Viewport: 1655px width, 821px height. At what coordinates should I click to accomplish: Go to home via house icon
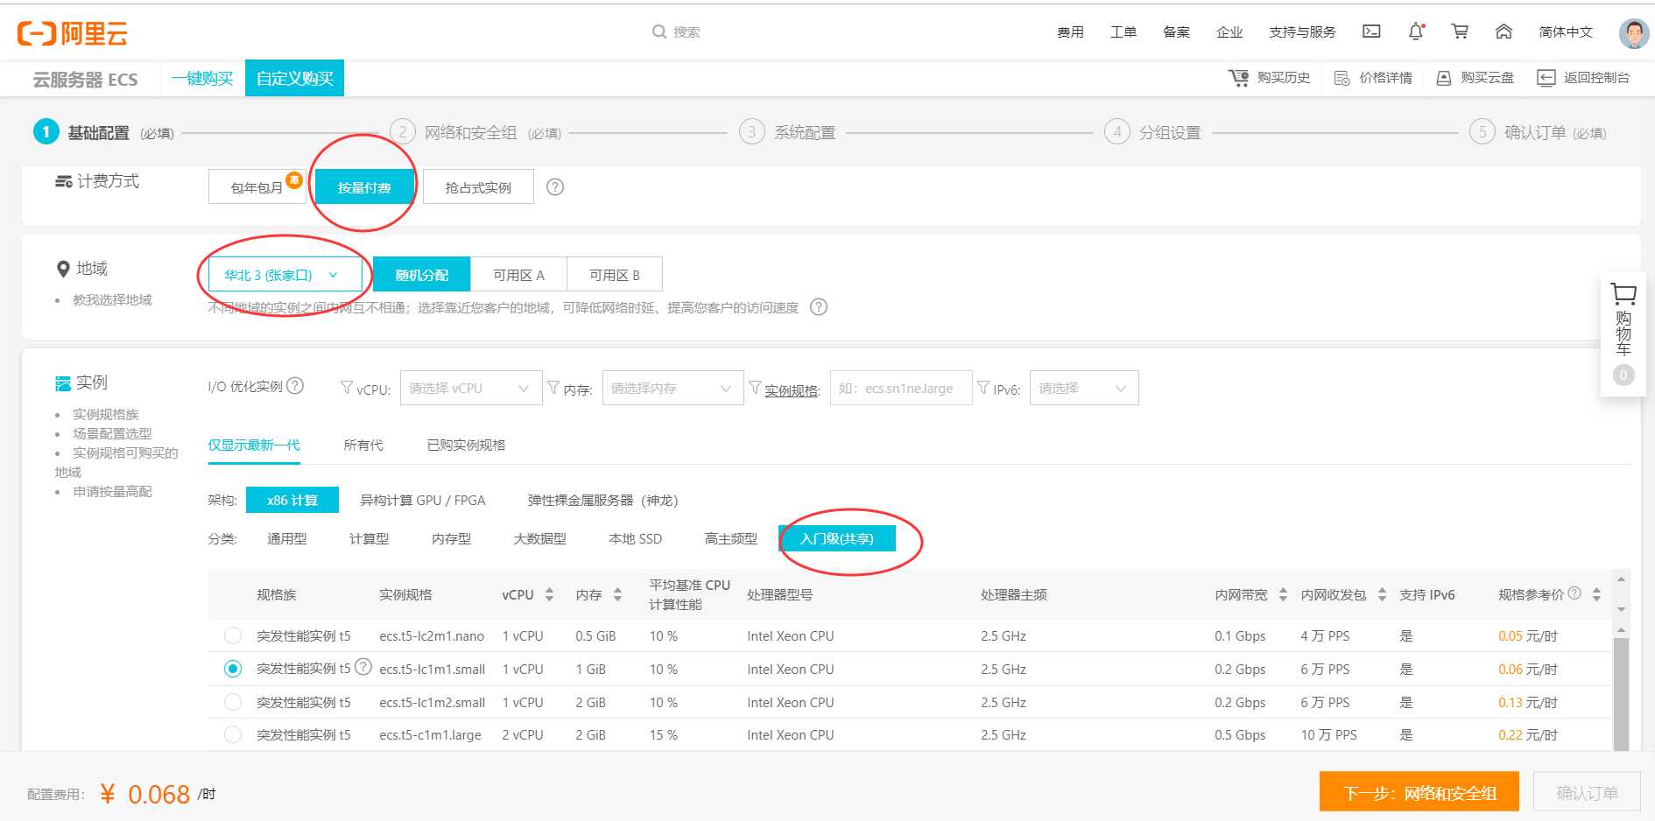1504,32
